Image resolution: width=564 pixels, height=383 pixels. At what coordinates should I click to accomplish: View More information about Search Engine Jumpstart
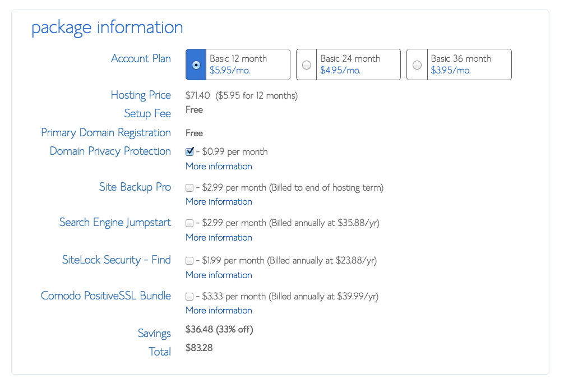pos(218,237)
